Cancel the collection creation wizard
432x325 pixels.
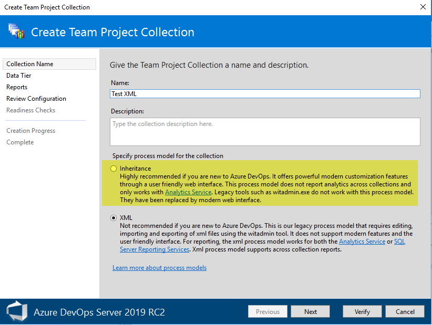(x=405, y=311)
